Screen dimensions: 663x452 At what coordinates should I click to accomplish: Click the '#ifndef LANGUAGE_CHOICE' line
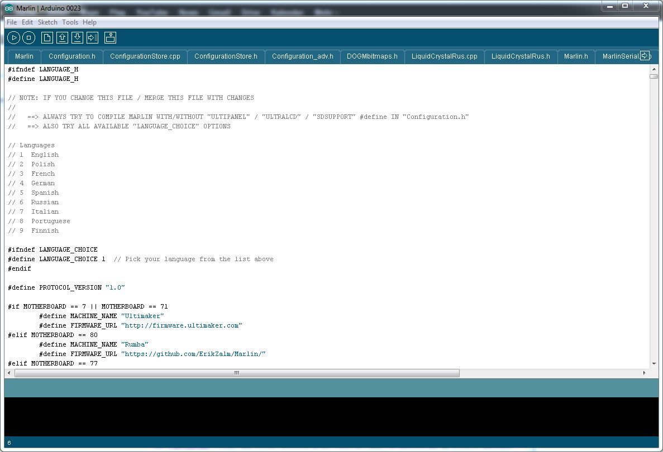coord(53,249)
